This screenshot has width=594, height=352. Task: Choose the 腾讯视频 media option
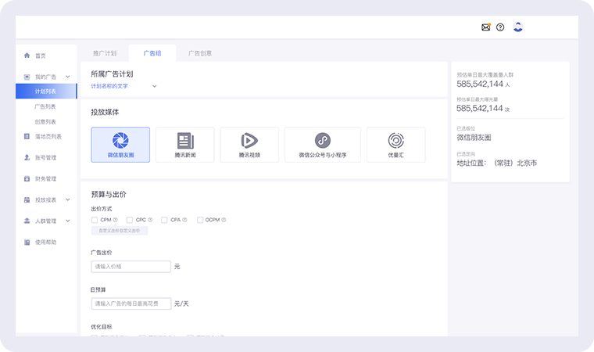249,145
